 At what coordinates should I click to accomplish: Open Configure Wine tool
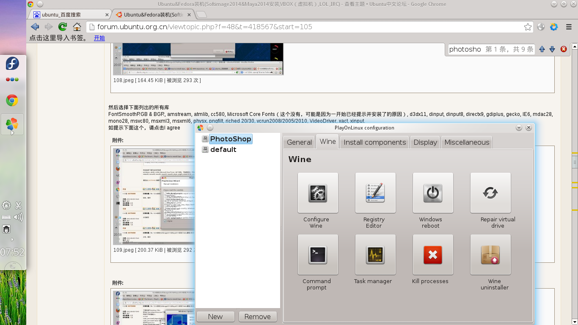tap(318, 193)
